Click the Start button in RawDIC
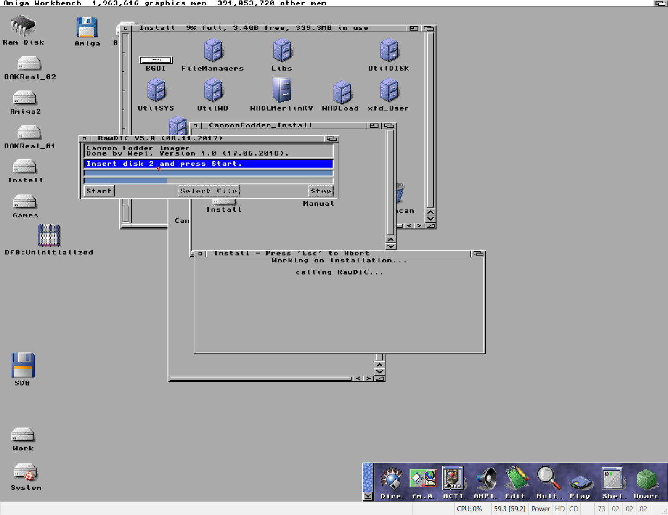Screen dimensions: 668x515 click(x=99, y=191)
